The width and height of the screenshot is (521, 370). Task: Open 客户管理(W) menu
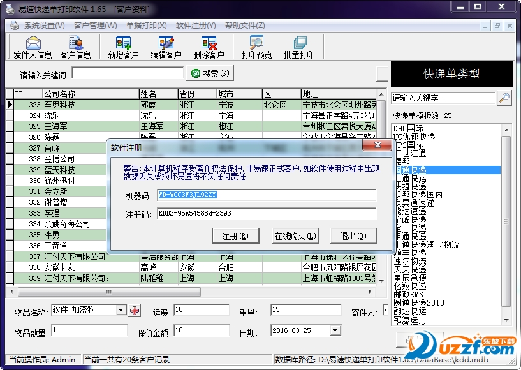[x=96, y=26]
